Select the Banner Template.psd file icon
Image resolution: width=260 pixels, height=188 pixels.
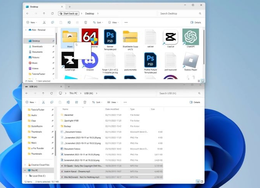click(x=110, y=37)
